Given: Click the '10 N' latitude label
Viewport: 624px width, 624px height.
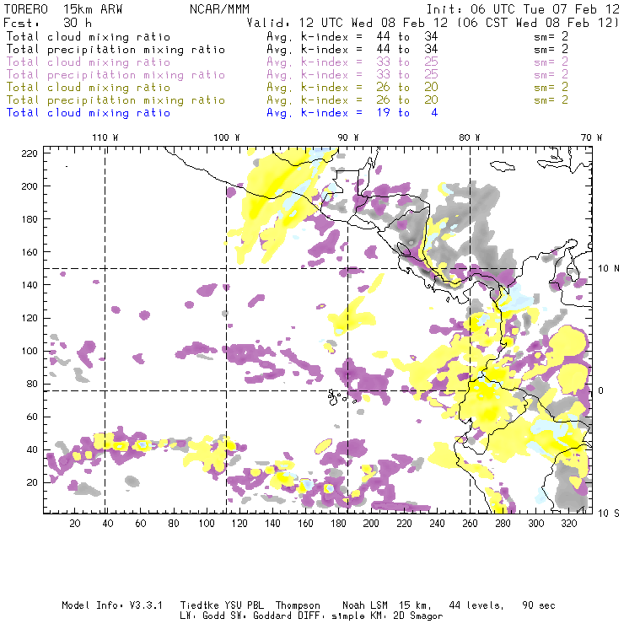Looking at the screenshot, I should click(609, 269).
